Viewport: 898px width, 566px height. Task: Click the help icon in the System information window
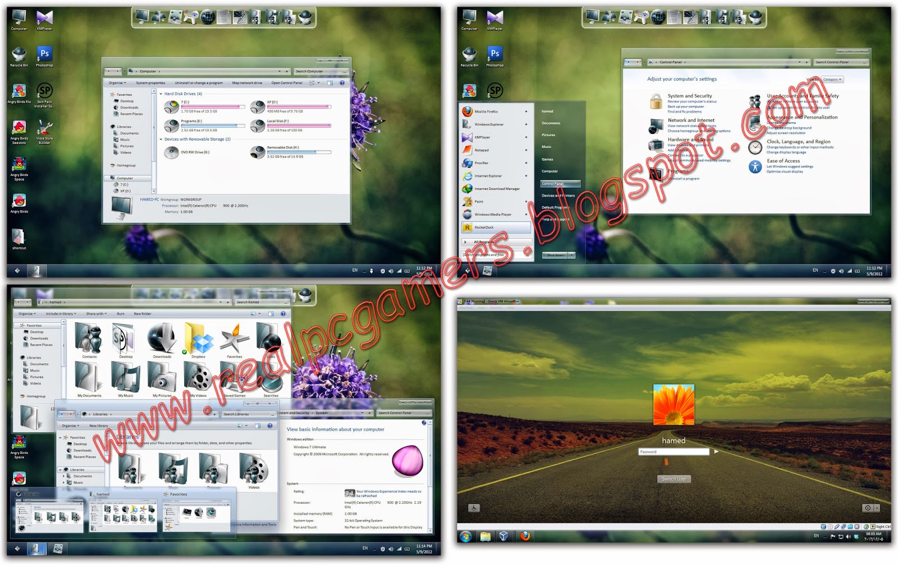(x=423, y=423)
